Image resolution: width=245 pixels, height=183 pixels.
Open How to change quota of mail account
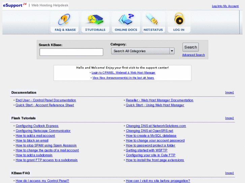[47, 150]
